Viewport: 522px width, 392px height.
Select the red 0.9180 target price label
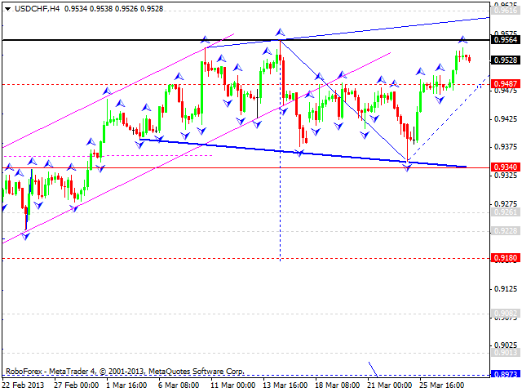[503, 259]
